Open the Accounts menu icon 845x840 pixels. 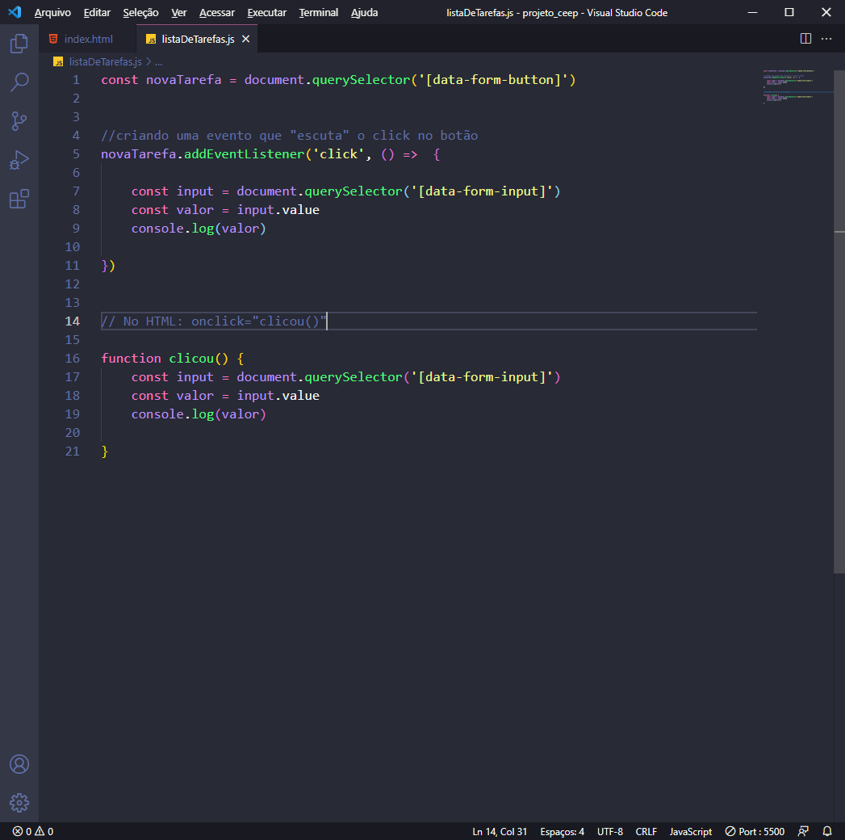pyautogui.click(x=19, y=764)
